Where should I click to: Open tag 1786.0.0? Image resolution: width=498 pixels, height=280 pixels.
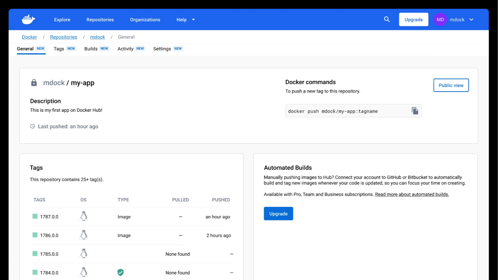click(49, 235)
